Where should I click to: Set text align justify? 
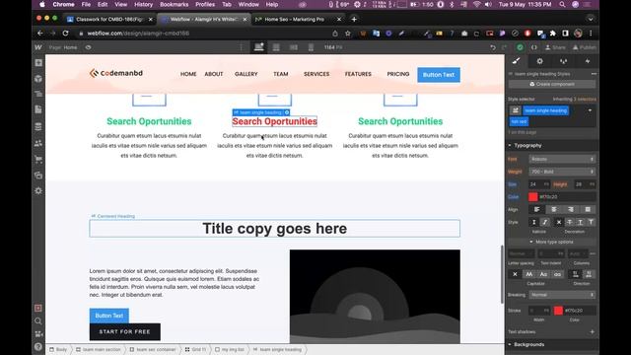(x=588, y=209)
